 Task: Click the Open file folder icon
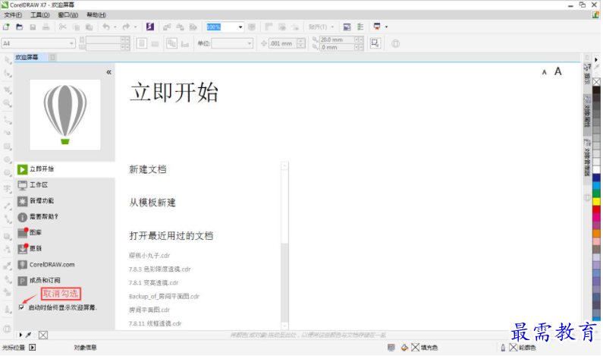(x=19, y=27)
